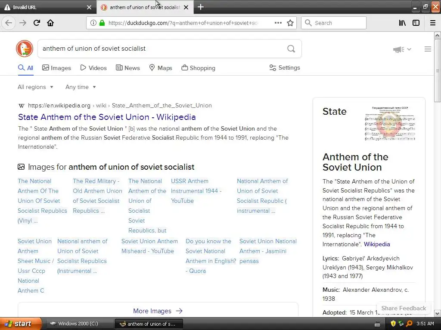The height and width of the screenshot is (330, 441).
Task: Open Soviet Union Anthem Sheet Music link
Action: point(35,266)
